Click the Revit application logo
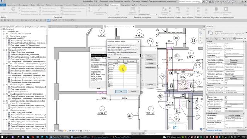The height and width of the screenshot is (139, 247). pyautogui.click(x=2, y=2)
